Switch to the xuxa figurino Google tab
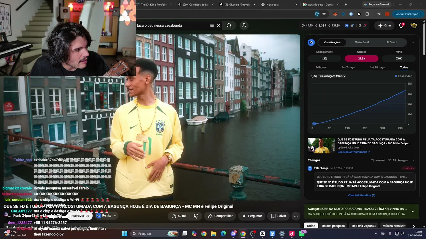Screen dimensions: 426x239 321,4
